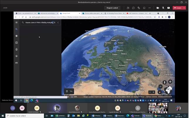Open Projects pin icon in sidebar

point(16,49)
